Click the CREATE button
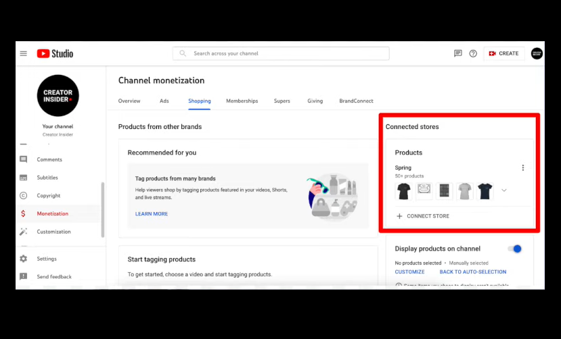 [503, 53]
